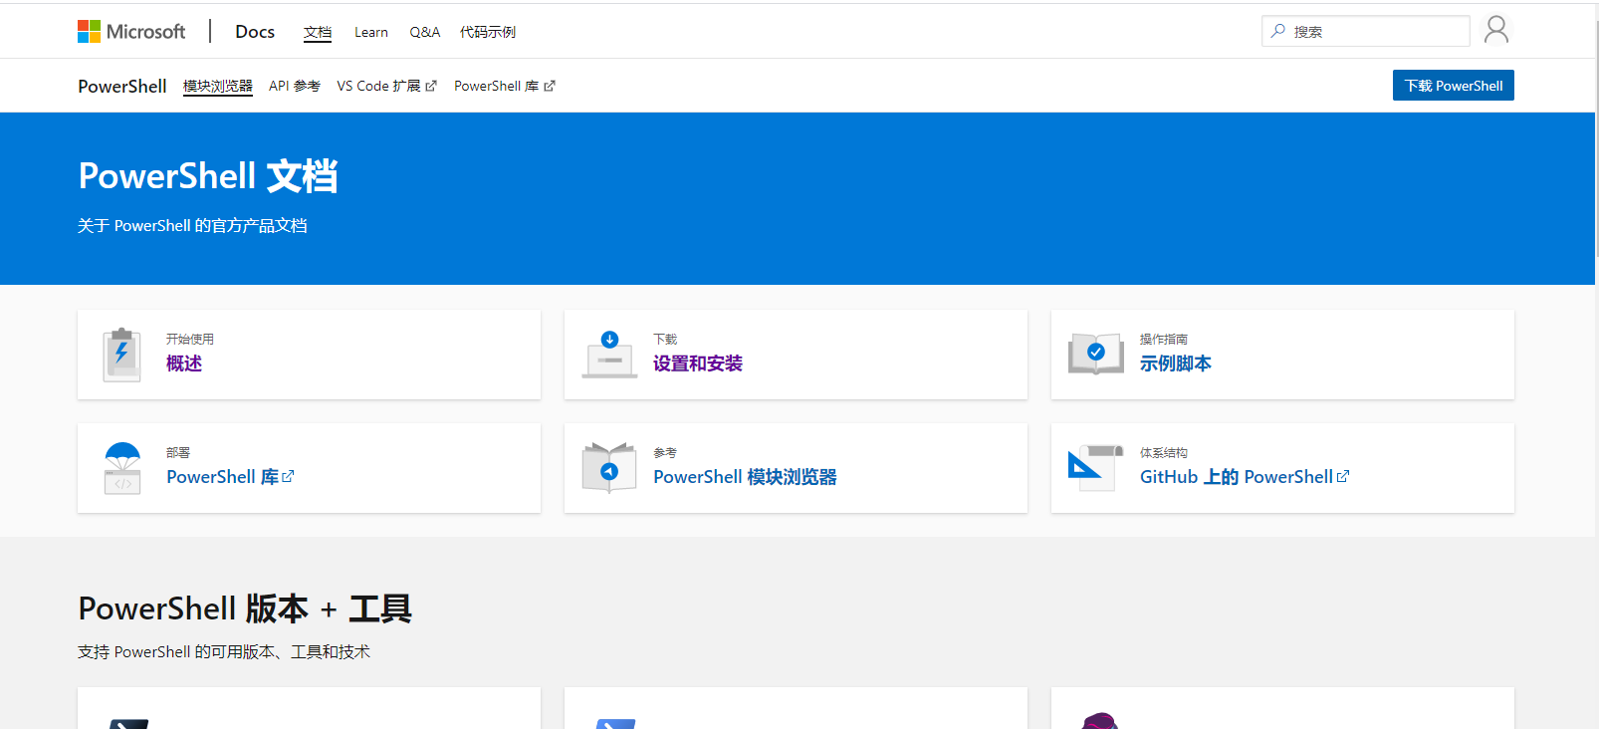Click external link icon next to PowerShell 库 nav
Image resolution: width=1599 pixels, height=729 pixels.
(x=550, y=87)
